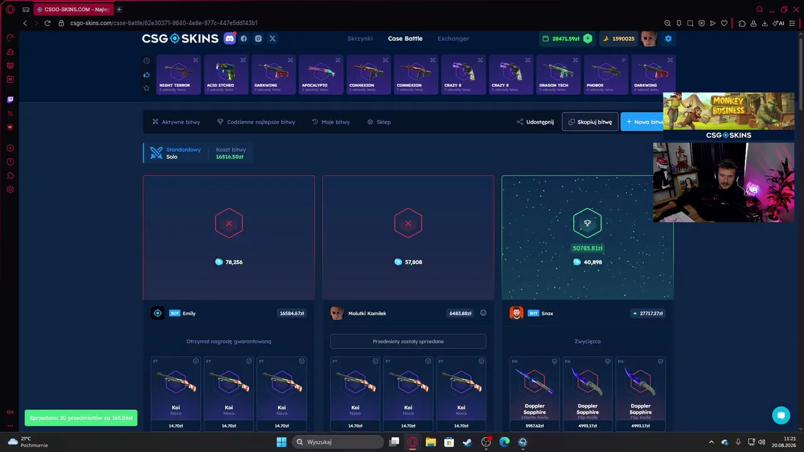Open a new browser tab with plus
804x452 pixels.
(119, 9)
